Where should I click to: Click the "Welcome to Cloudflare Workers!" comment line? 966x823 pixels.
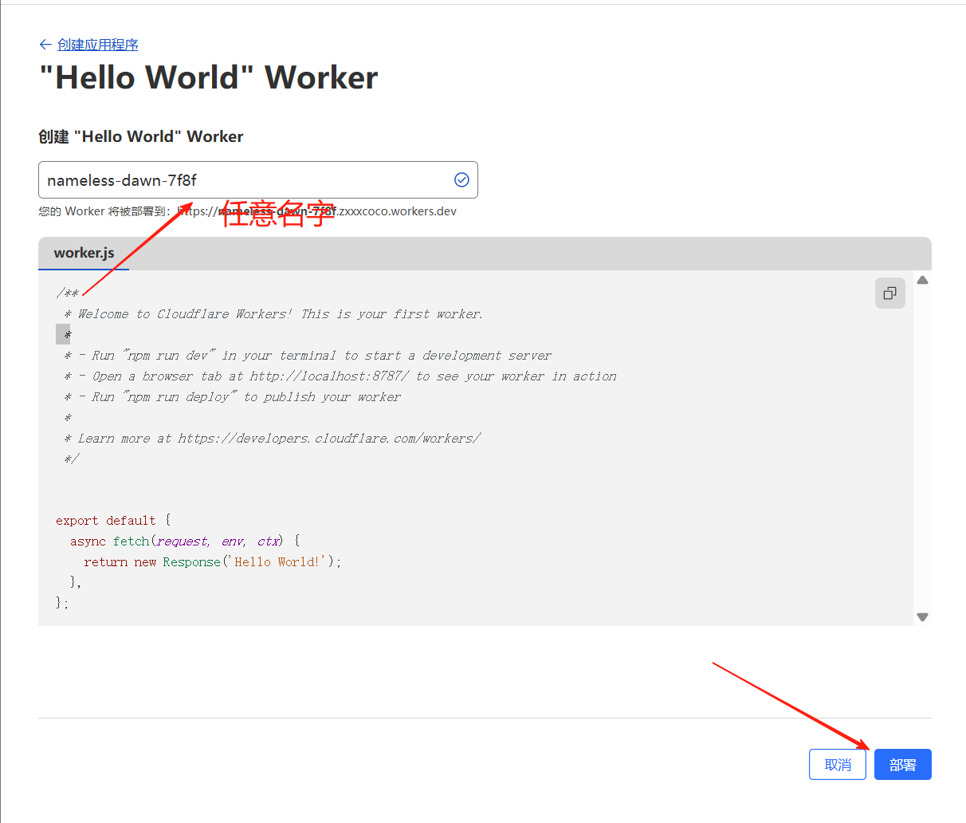pyautogui.click(x=273, y=314)
